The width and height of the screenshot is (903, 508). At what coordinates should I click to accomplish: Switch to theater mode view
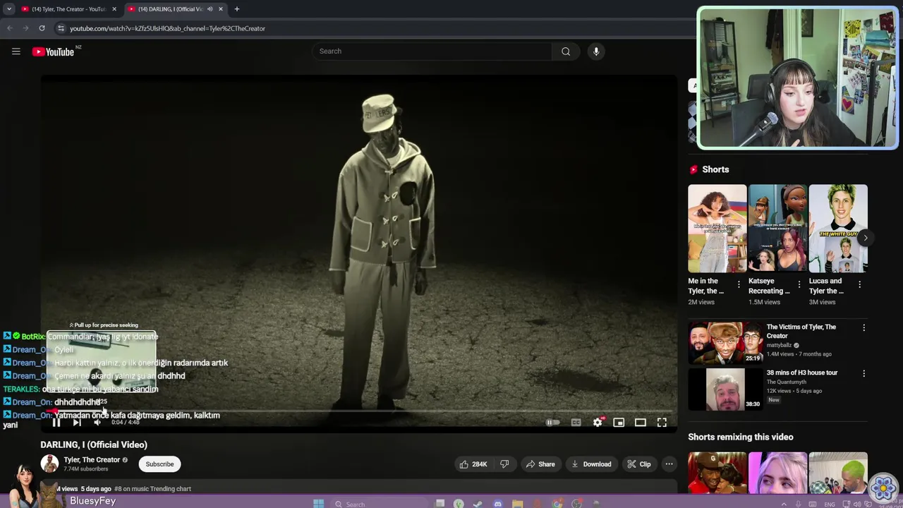[640, 423]
